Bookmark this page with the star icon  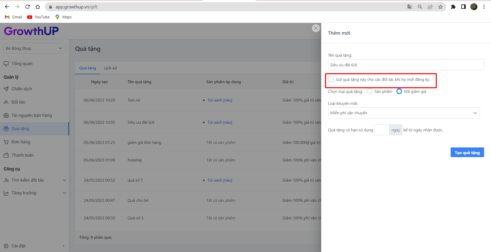[x=440, y=7]
